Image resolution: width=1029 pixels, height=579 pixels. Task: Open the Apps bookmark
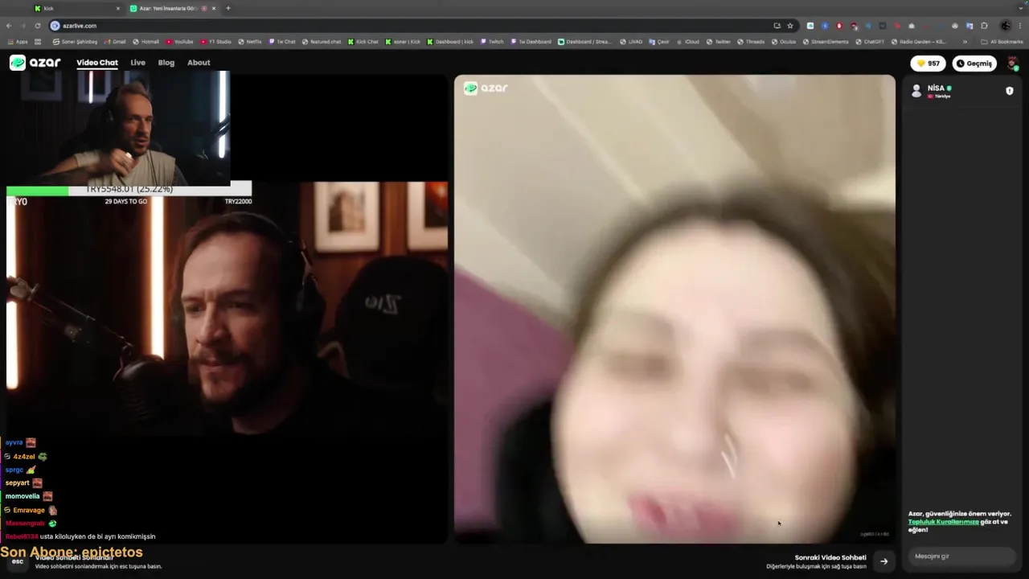18,42
